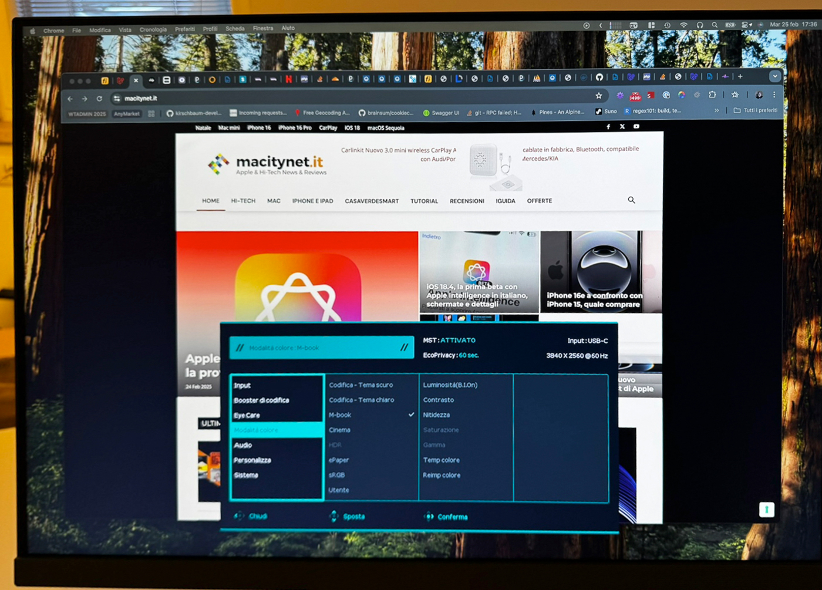Click the macitynet.it search magnifier

[631, 200]
